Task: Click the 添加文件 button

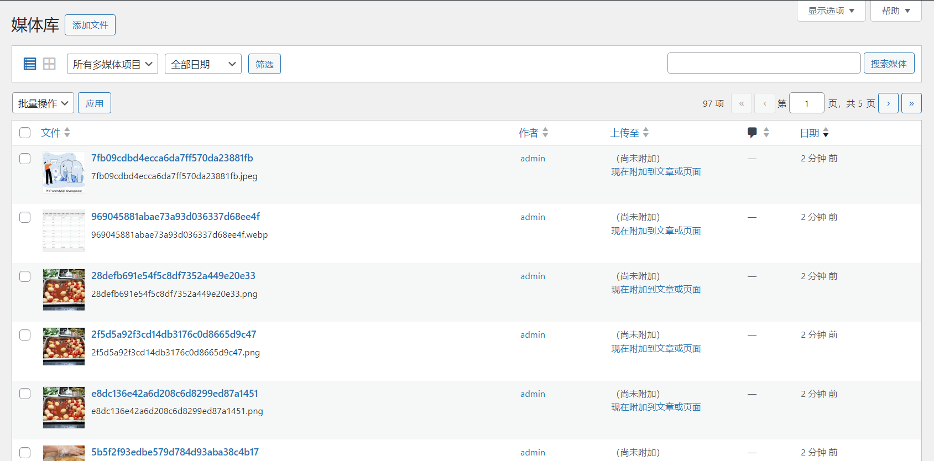Action: pos(90,25)
